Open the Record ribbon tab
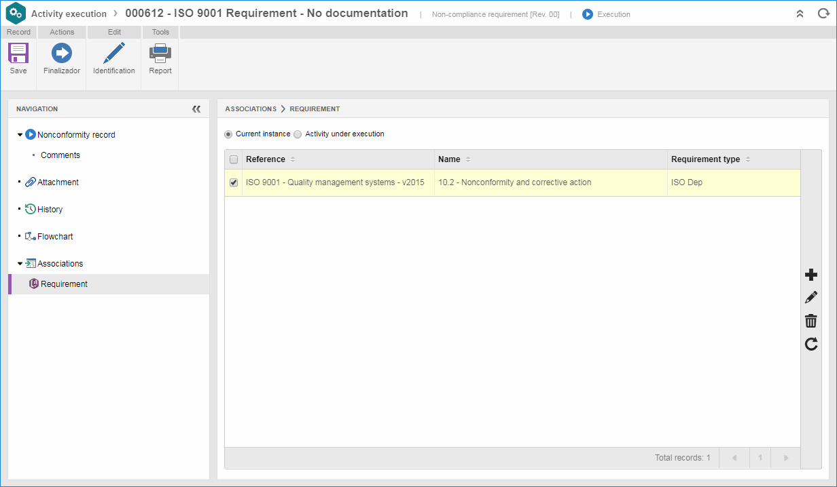Image resolution: width=837 pixels, height=487 pixels. pos(18,32)
